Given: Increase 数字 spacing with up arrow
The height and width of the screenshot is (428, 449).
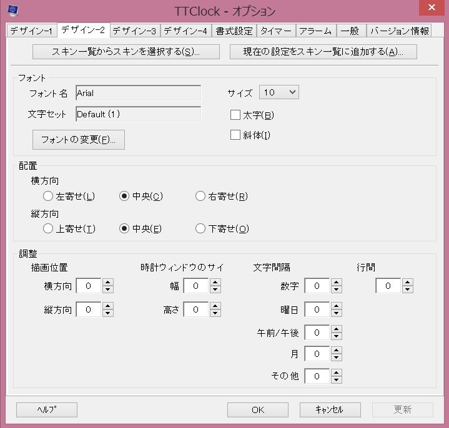Looking at the screenshot, I should (x=337, y=282).
